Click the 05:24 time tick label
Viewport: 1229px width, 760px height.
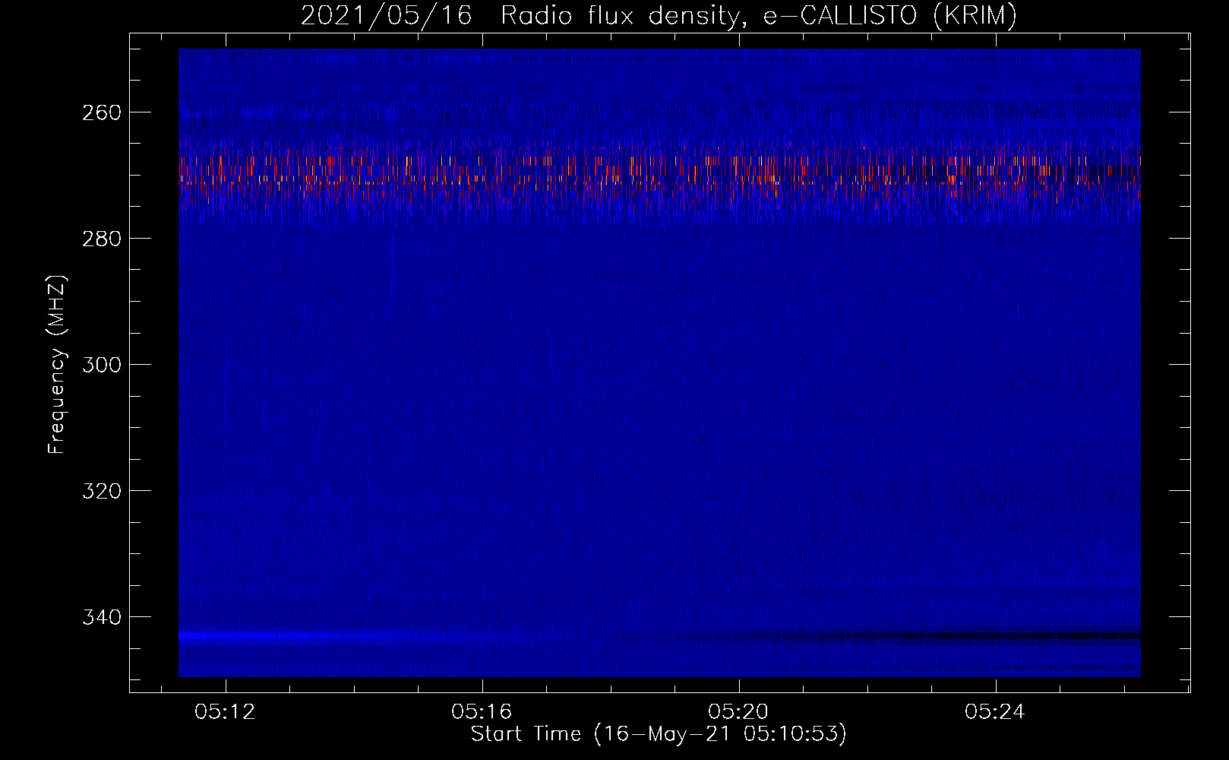click(995, 712)
